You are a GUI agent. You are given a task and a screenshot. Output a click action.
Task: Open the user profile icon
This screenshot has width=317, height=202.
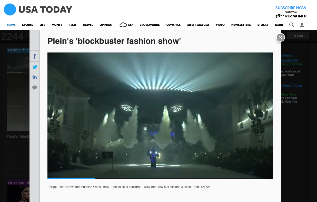pyautogui.click(x=302, y=25)
